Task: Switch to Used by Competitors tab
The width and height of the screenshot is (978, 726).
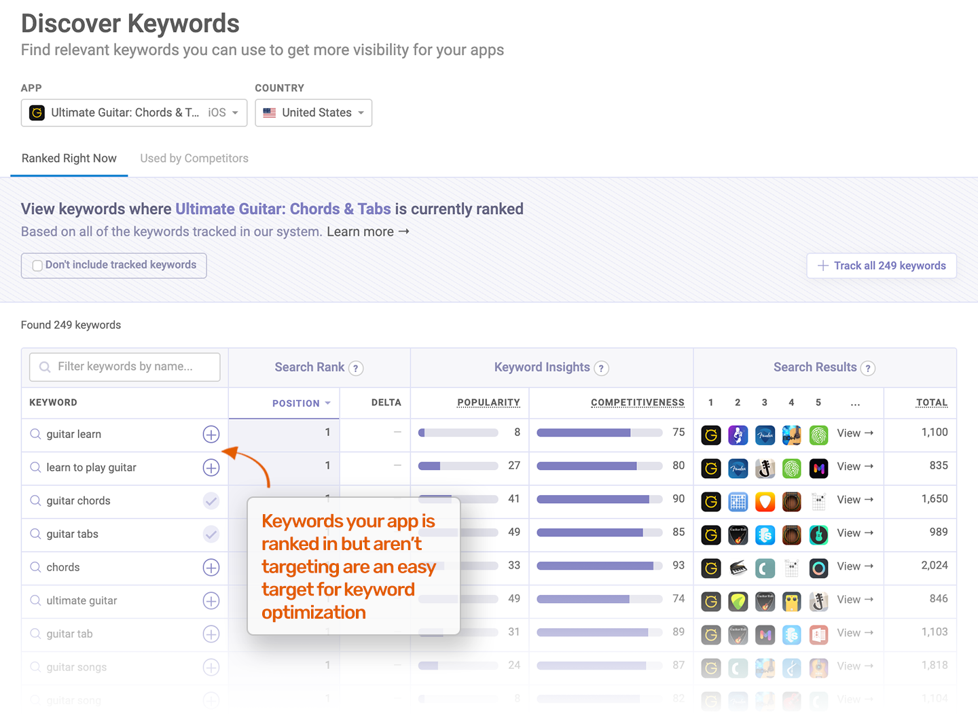Action: point(194,158)
